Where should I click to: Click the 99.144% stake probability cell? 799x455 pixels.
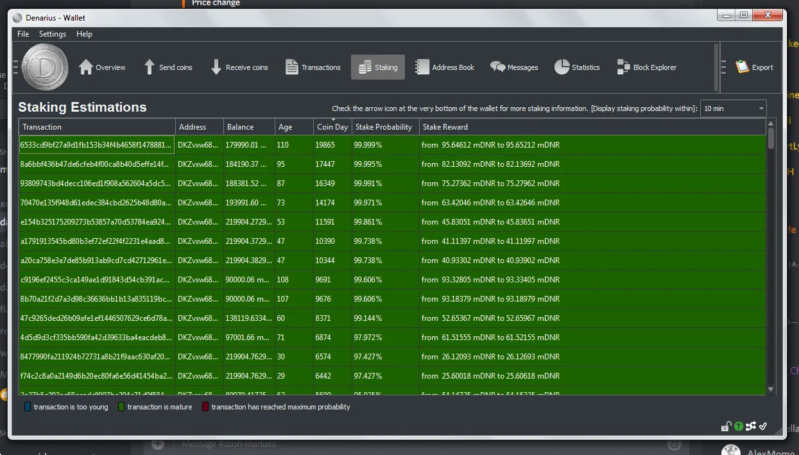(x=385, y=318)
